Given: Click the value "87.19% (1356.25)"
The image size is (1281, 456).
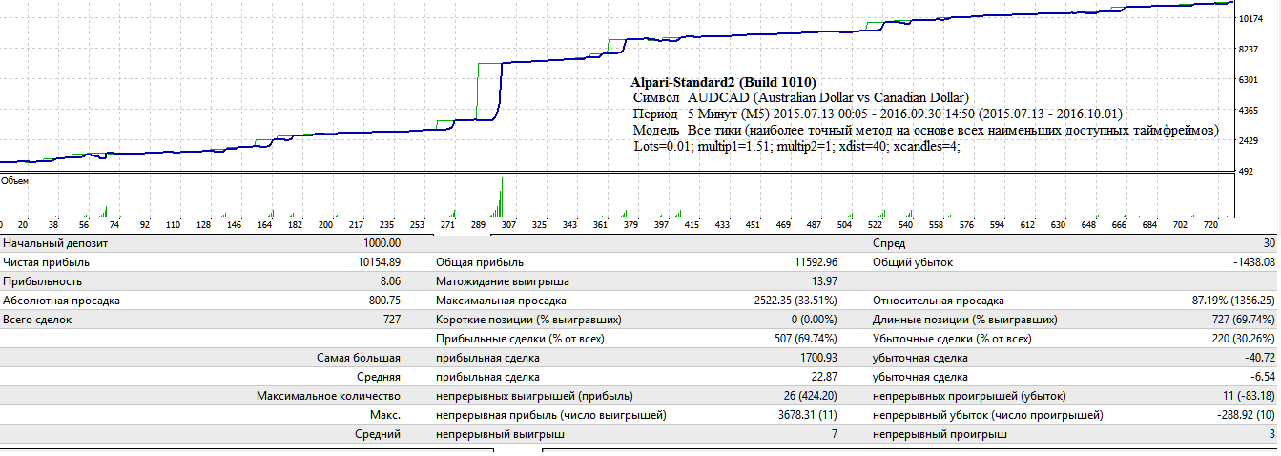Looking at the screenshot, I should (1233, 301).
